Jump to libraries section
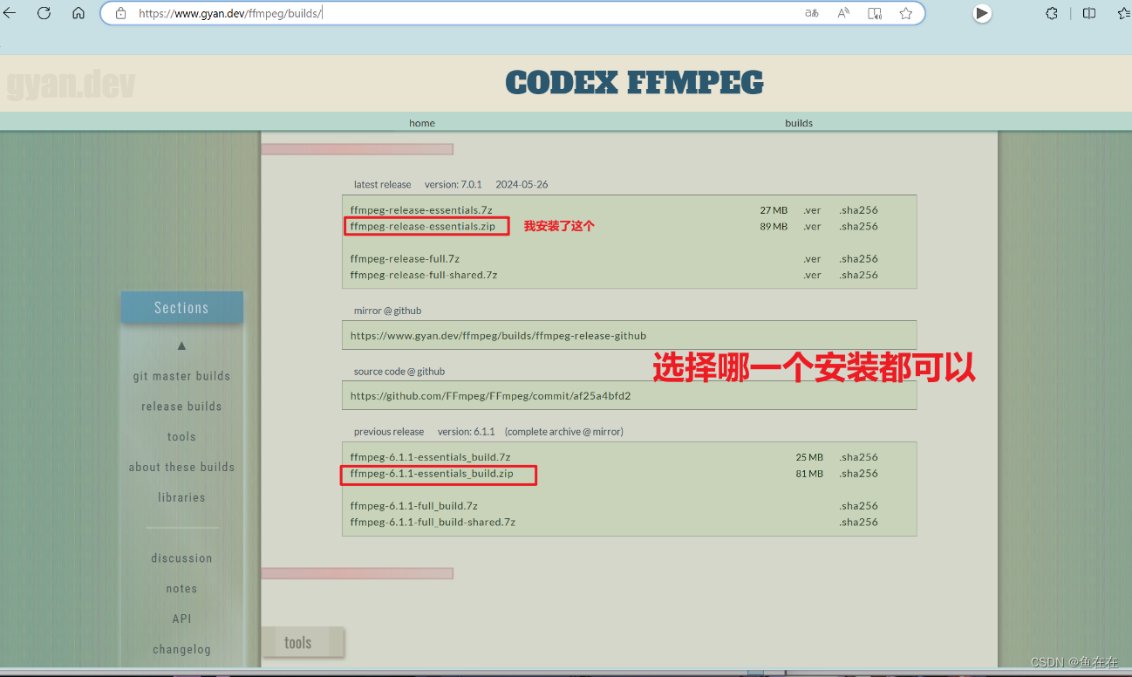 [181, 497]
